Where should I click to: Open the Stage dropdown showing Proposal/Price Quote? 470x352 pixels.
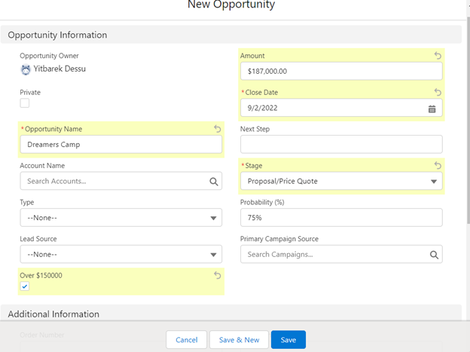[341, 181]
